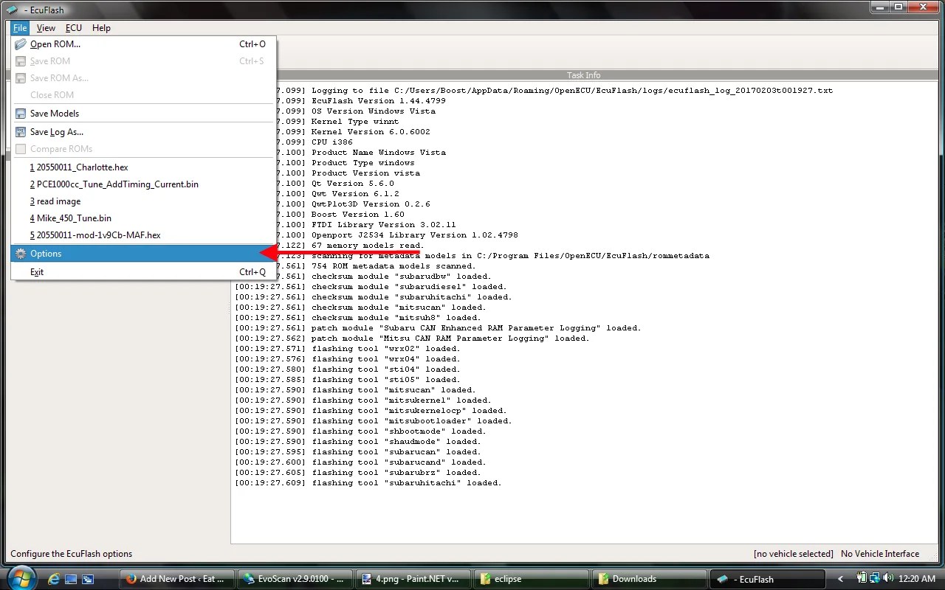This screenshot has height=590, width=945.
Task: Choose Exit from the File menu
Action: point(143,272)
